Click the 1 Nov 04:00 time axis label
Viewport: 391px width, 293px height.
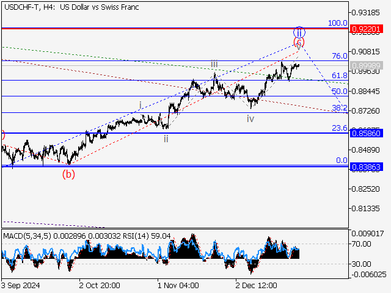pos(178,285)
